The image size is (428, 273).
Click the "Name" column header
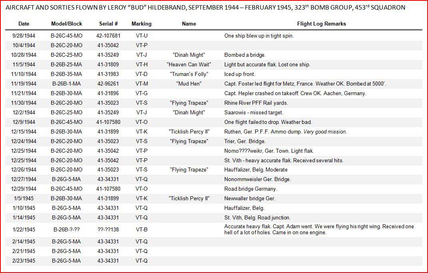pos(189,24)
